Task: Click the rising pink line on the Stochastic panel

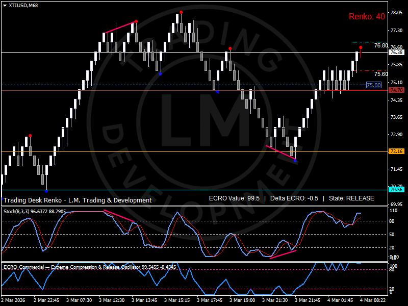Action: coord(283,254)
